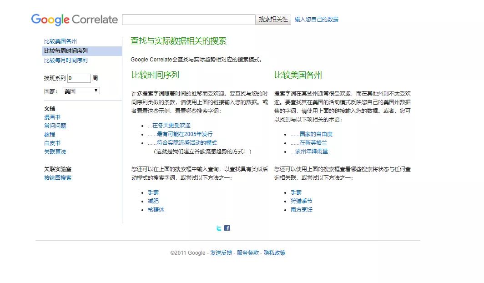Select 比较美国各州 in the sidebar

tap(60, 41)
